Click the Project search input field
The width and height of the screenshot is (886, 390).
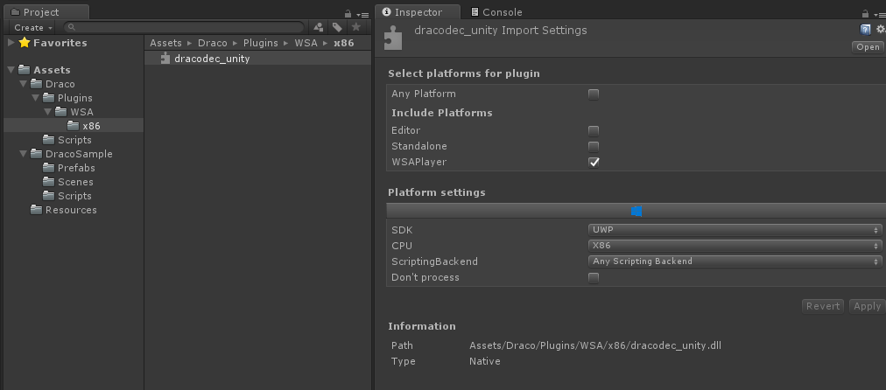click(184, 27)
